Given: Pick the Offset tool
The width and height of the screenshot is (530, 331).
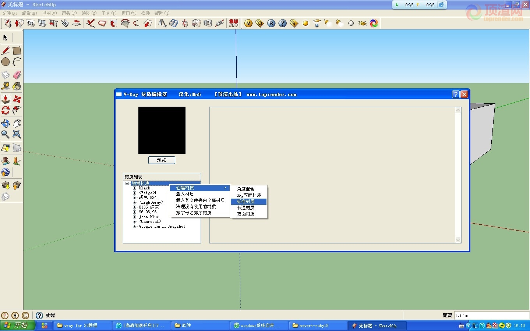Looking at the screenshot, I should pyautogui.click(x=17, y=110).
